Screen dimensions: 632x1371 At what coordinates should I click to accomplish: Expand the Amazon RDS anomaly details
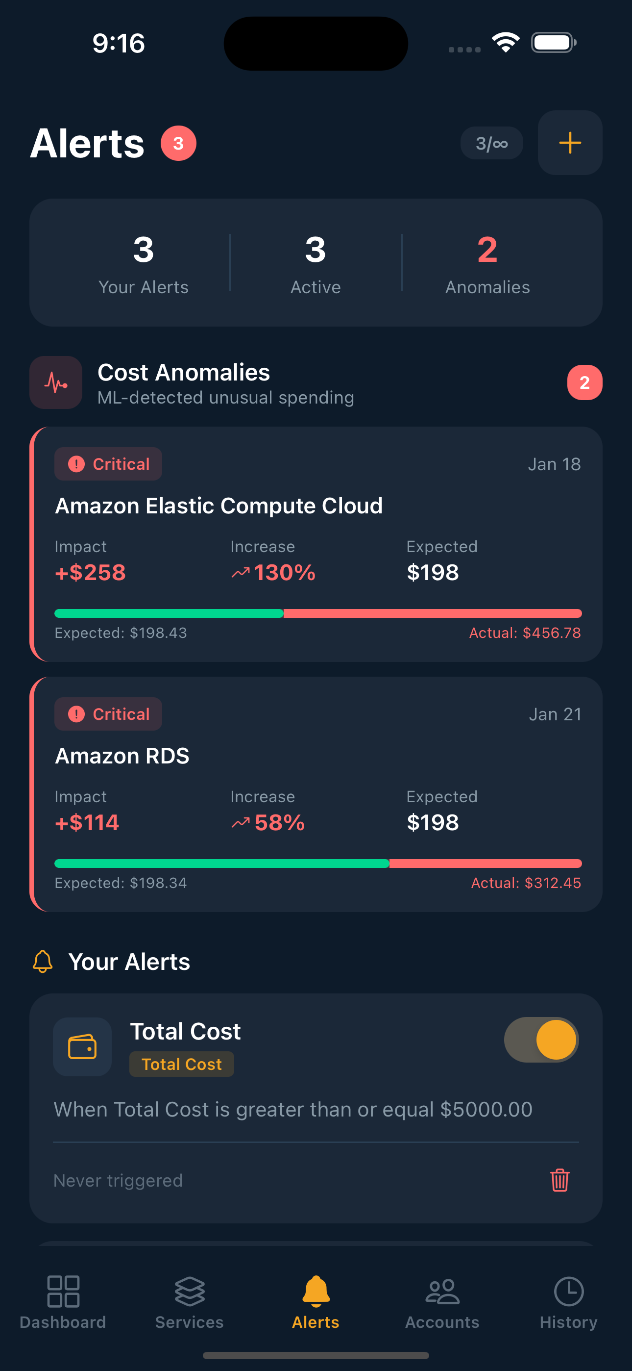tap(316, 793)
